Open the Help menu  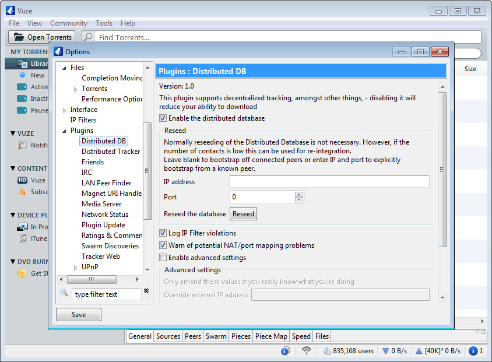tap(128, 23)
